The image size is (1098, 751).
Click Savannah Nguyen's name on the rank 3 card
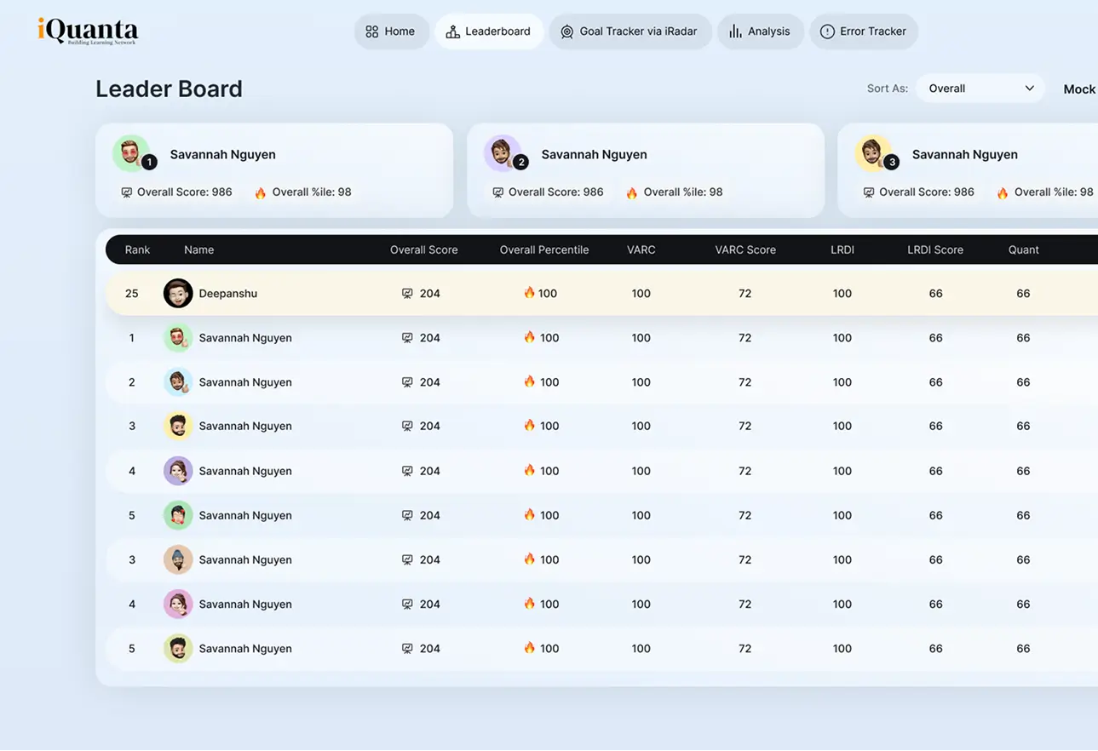(x=965, y=155)
